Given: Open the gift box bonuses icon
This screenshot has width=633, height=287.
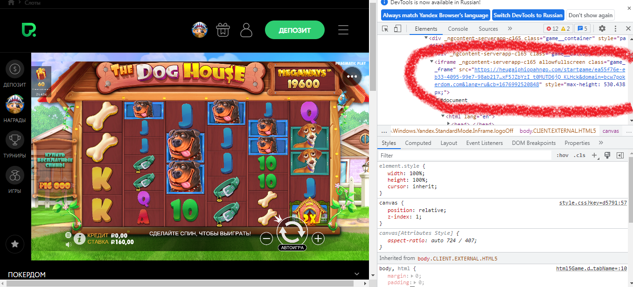Looking at the screenshot, I should 223,30.
